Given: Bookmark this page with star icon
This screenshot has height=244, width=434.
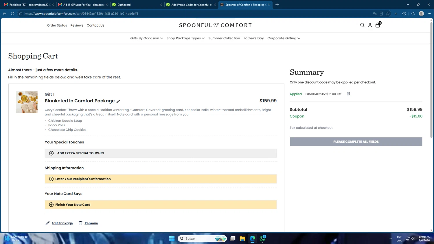Looking at the screenshot, I should (388, 14).
